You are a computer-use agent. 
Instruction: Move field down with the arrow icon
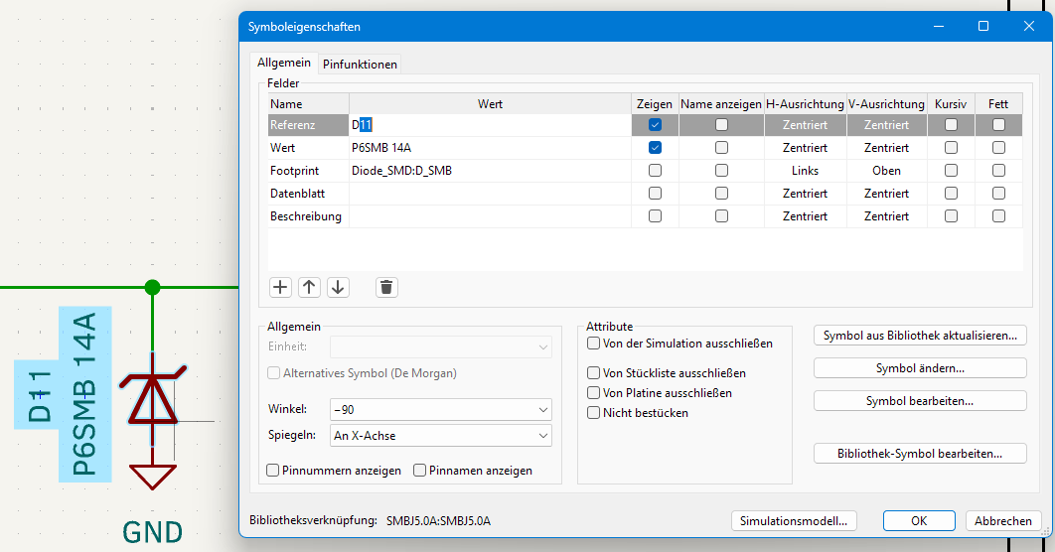(338, 287)
